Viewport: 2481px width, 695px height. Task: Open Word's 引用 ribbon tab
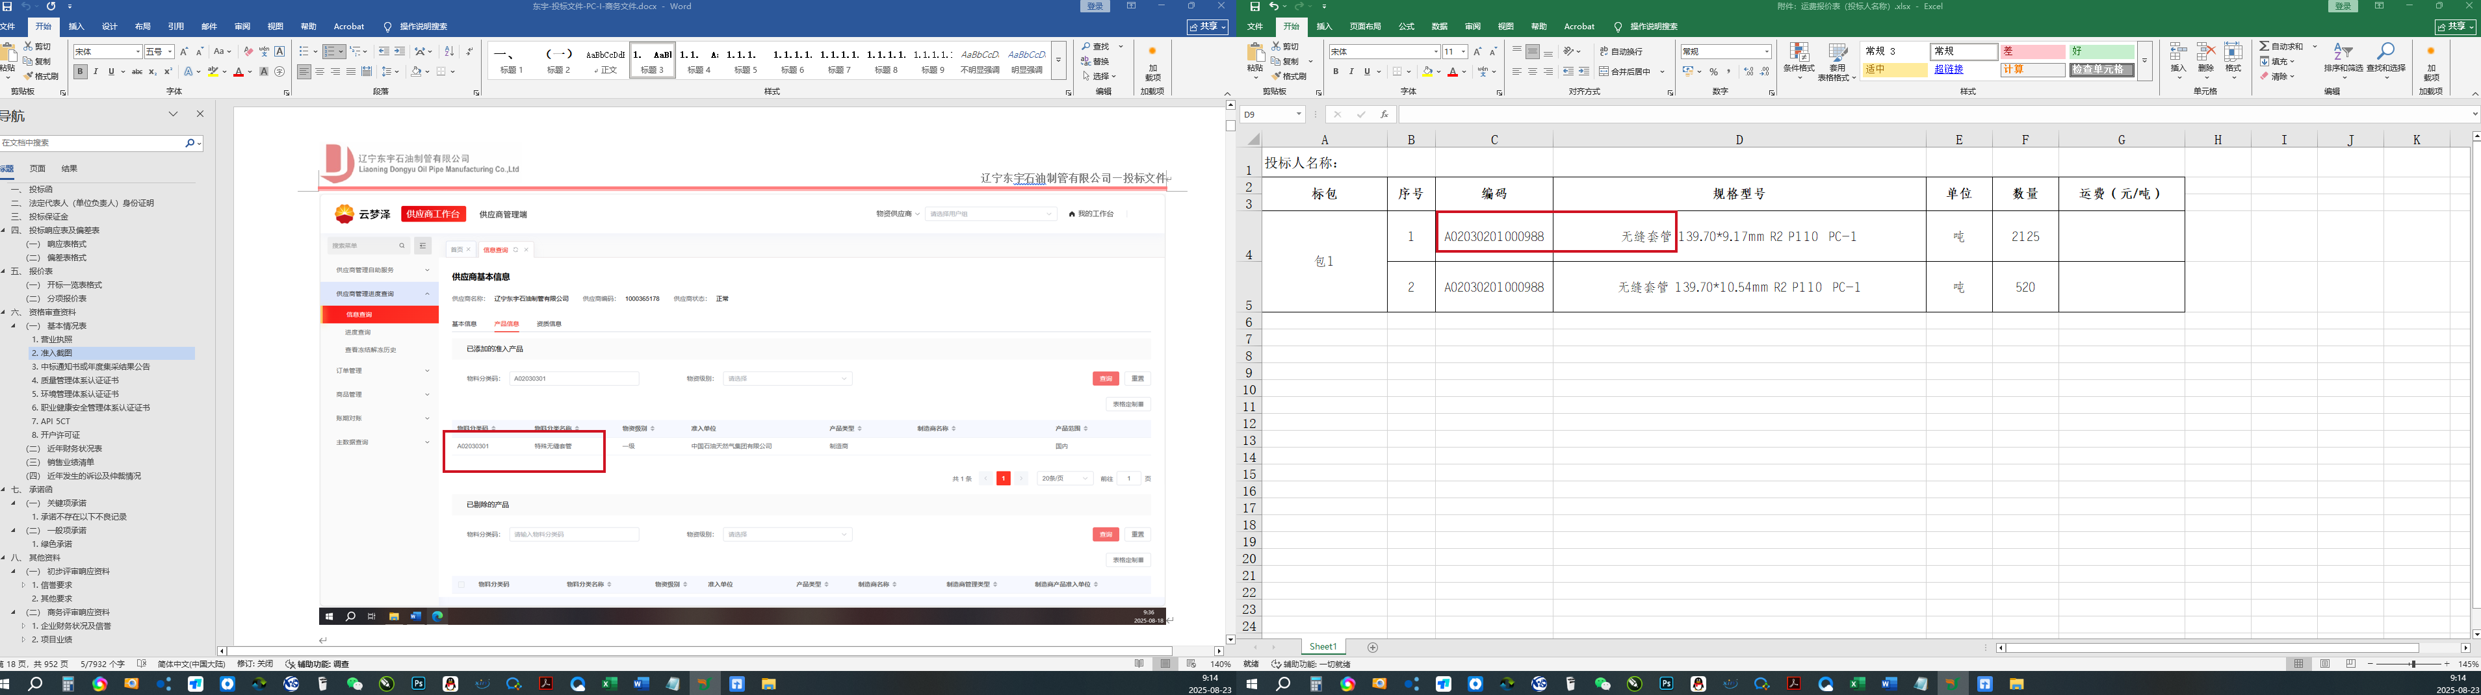(x=175, y=27)
